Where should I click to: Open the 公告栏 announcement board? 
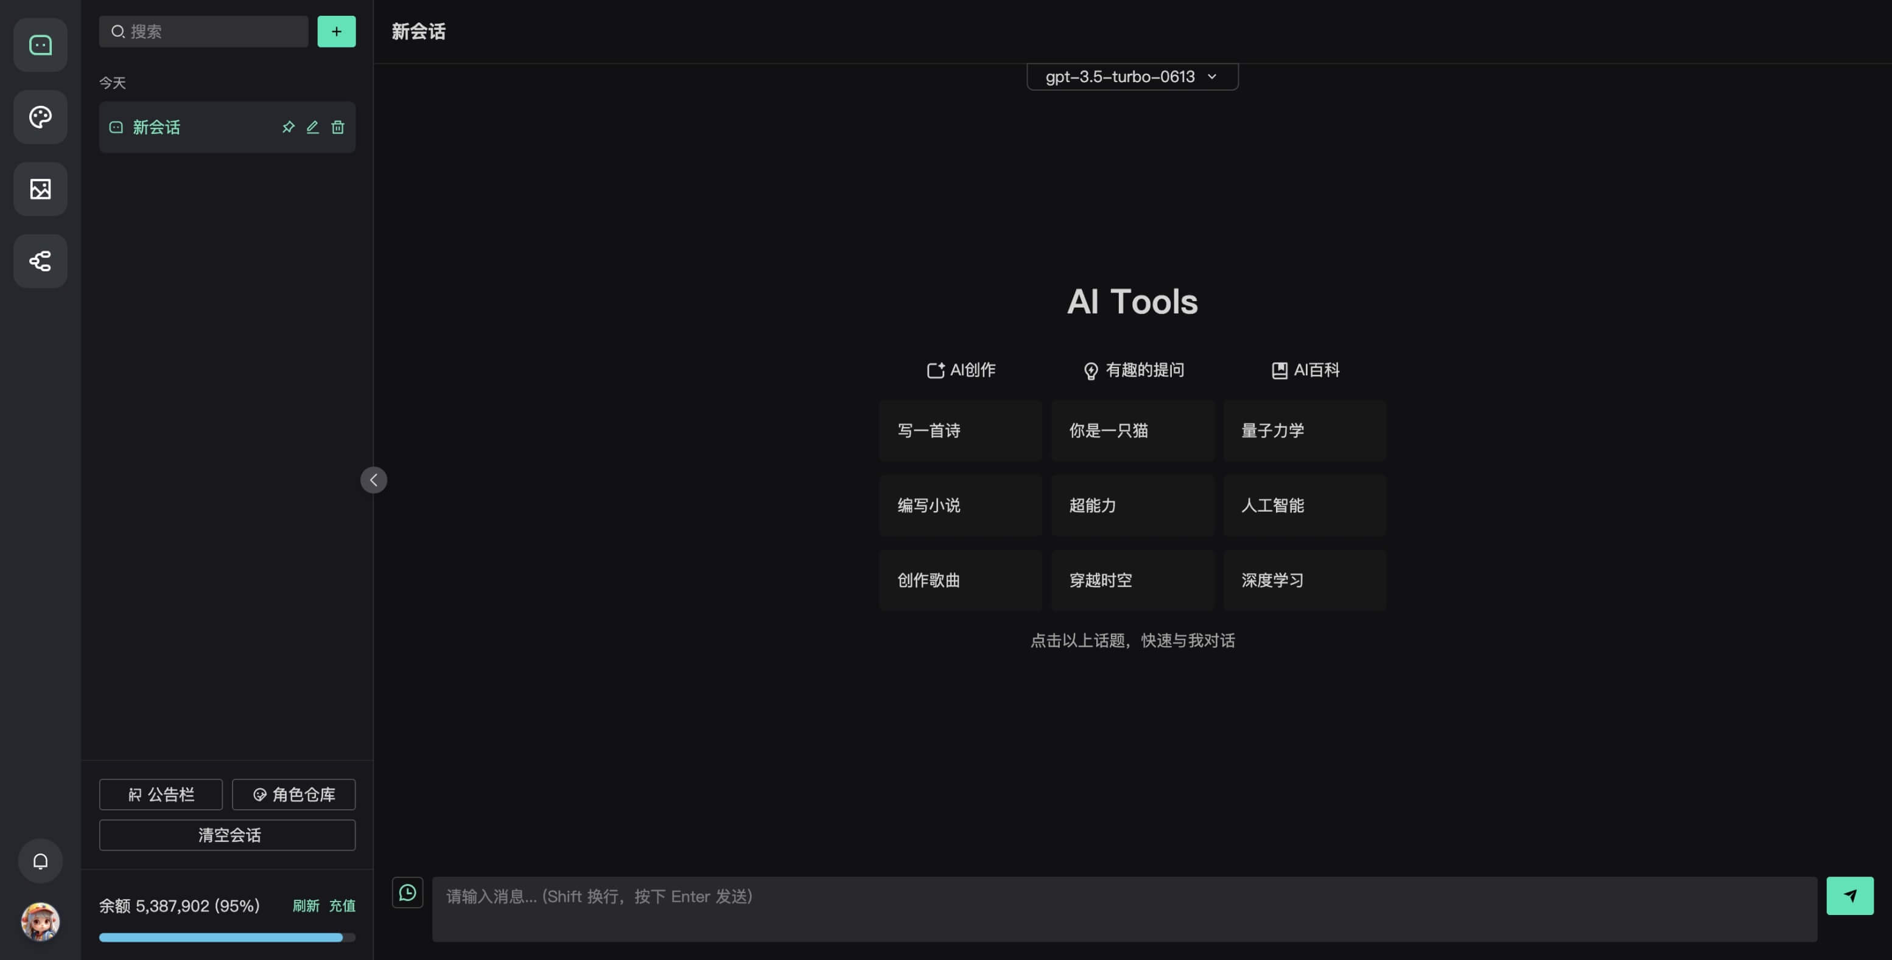click(x=161, y=794)
